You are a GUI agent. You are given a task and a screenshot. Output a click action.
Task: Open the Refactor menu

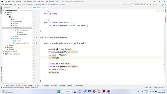click(29, 2)
